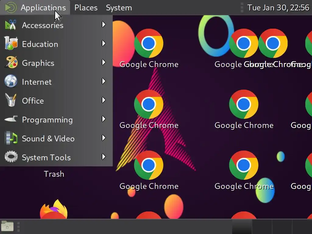Expand the Internet submenu arrow
The width and height of the screenshot is (312, 234).
(x=104, y=81)
